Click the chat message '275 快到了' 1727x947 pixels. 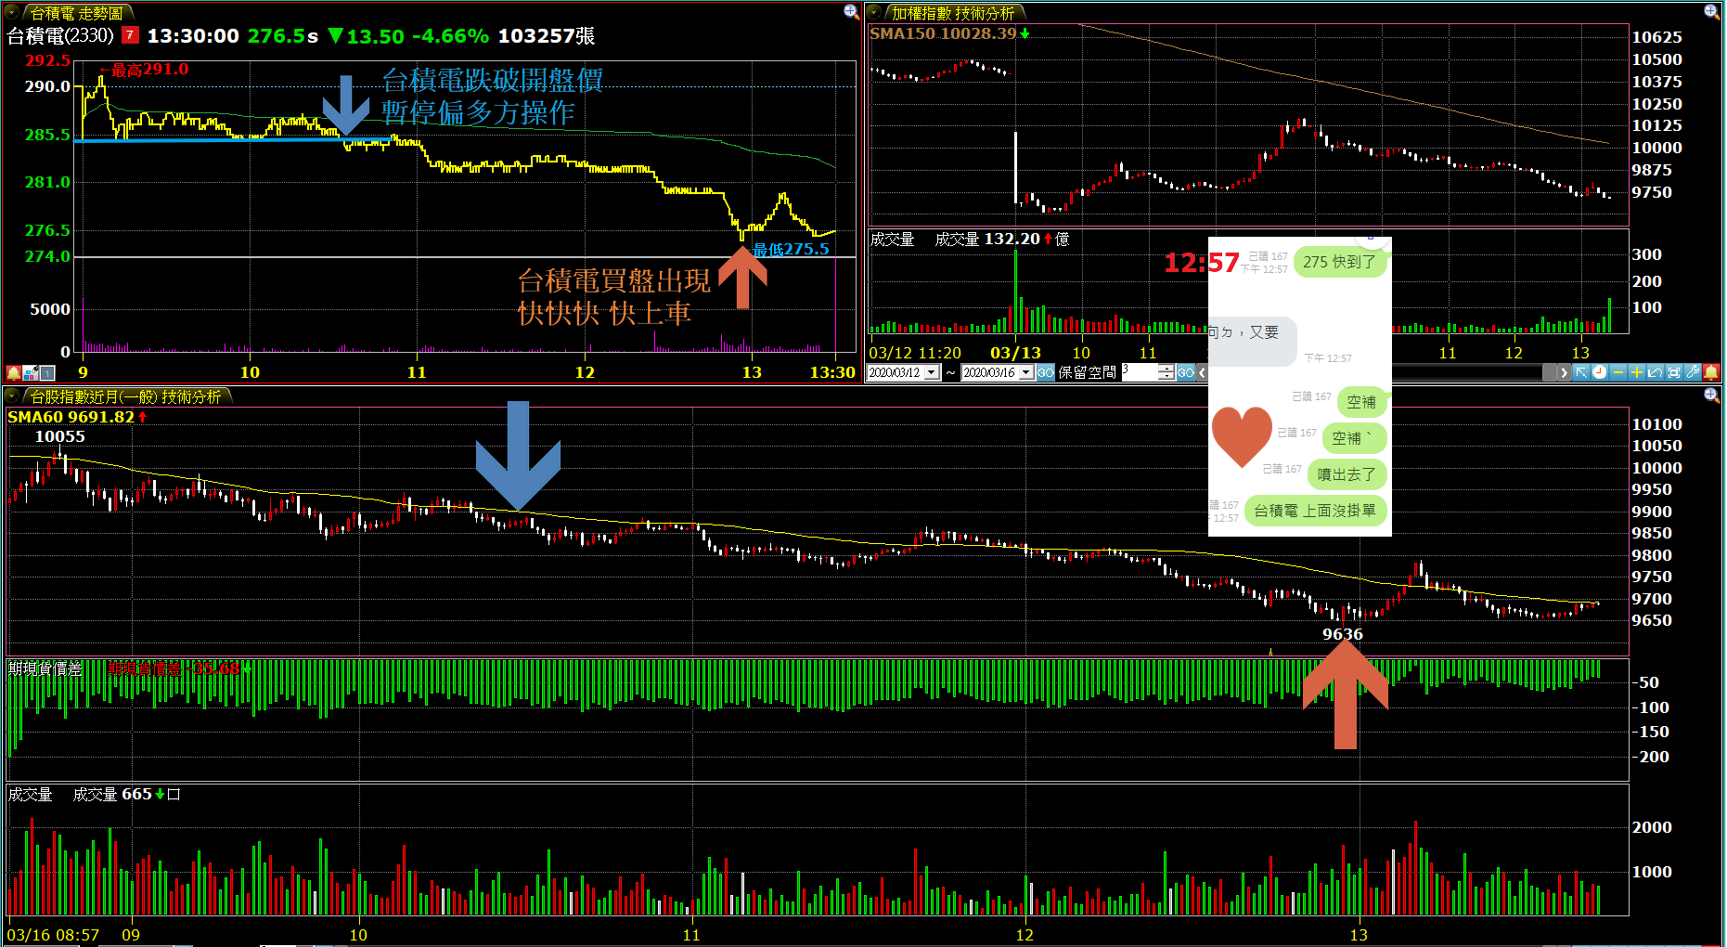coord(1339,262)
